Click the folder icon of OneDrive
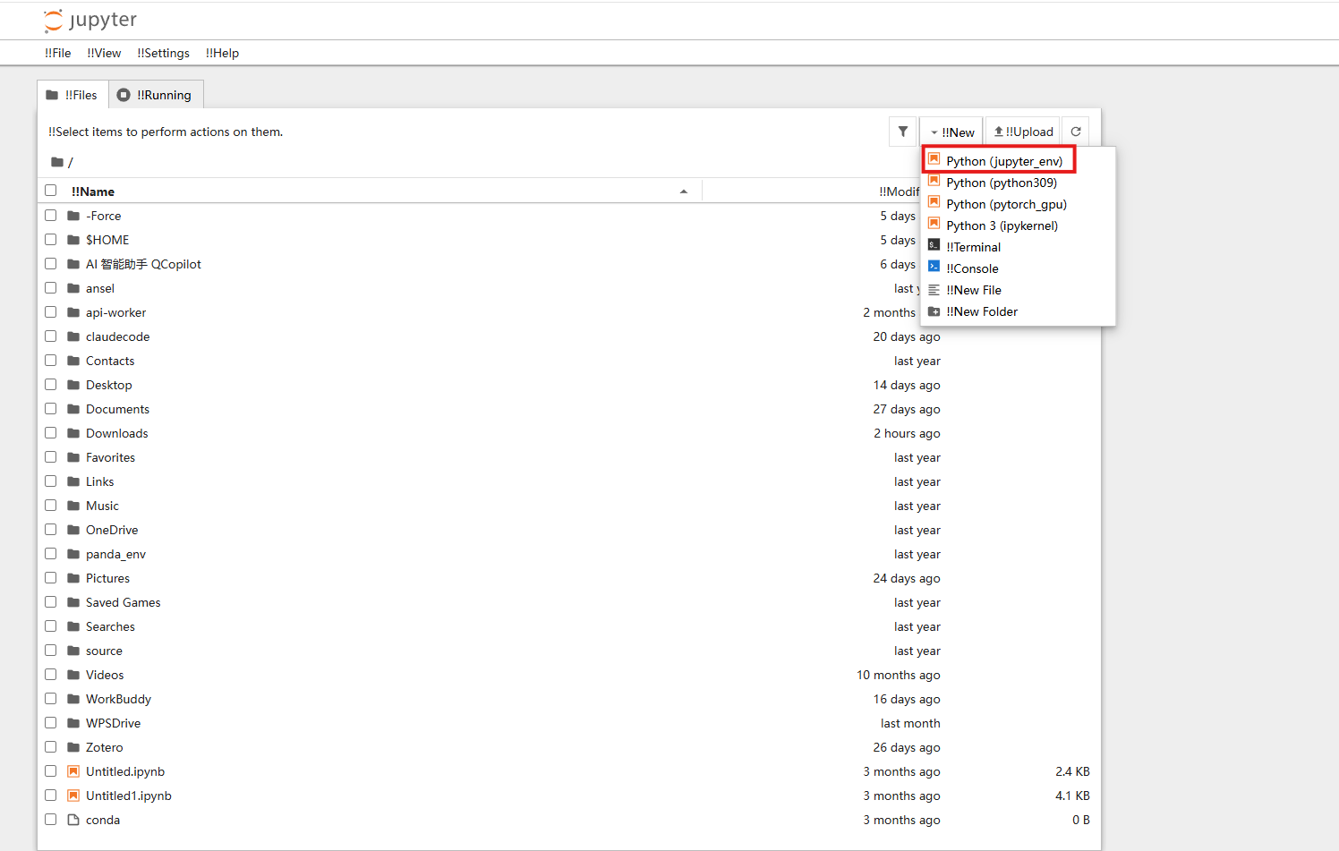1339x851 pixels. click(x=73, y=530)
